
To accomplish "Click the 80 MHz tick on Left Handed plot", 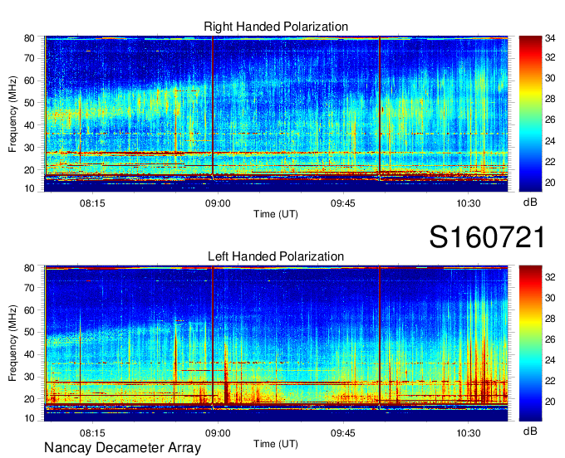I will (x=29, y=268).
